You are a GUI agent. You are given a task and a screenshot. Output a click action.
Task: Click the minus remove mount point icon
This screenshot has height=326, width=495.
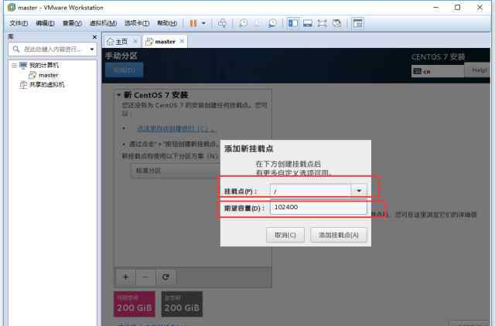tap(145, 277)
